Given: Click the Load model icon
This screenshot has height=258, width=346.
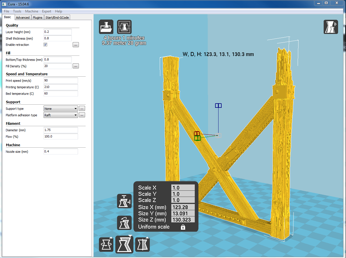Looking at the screenshot, I should 106,27.
